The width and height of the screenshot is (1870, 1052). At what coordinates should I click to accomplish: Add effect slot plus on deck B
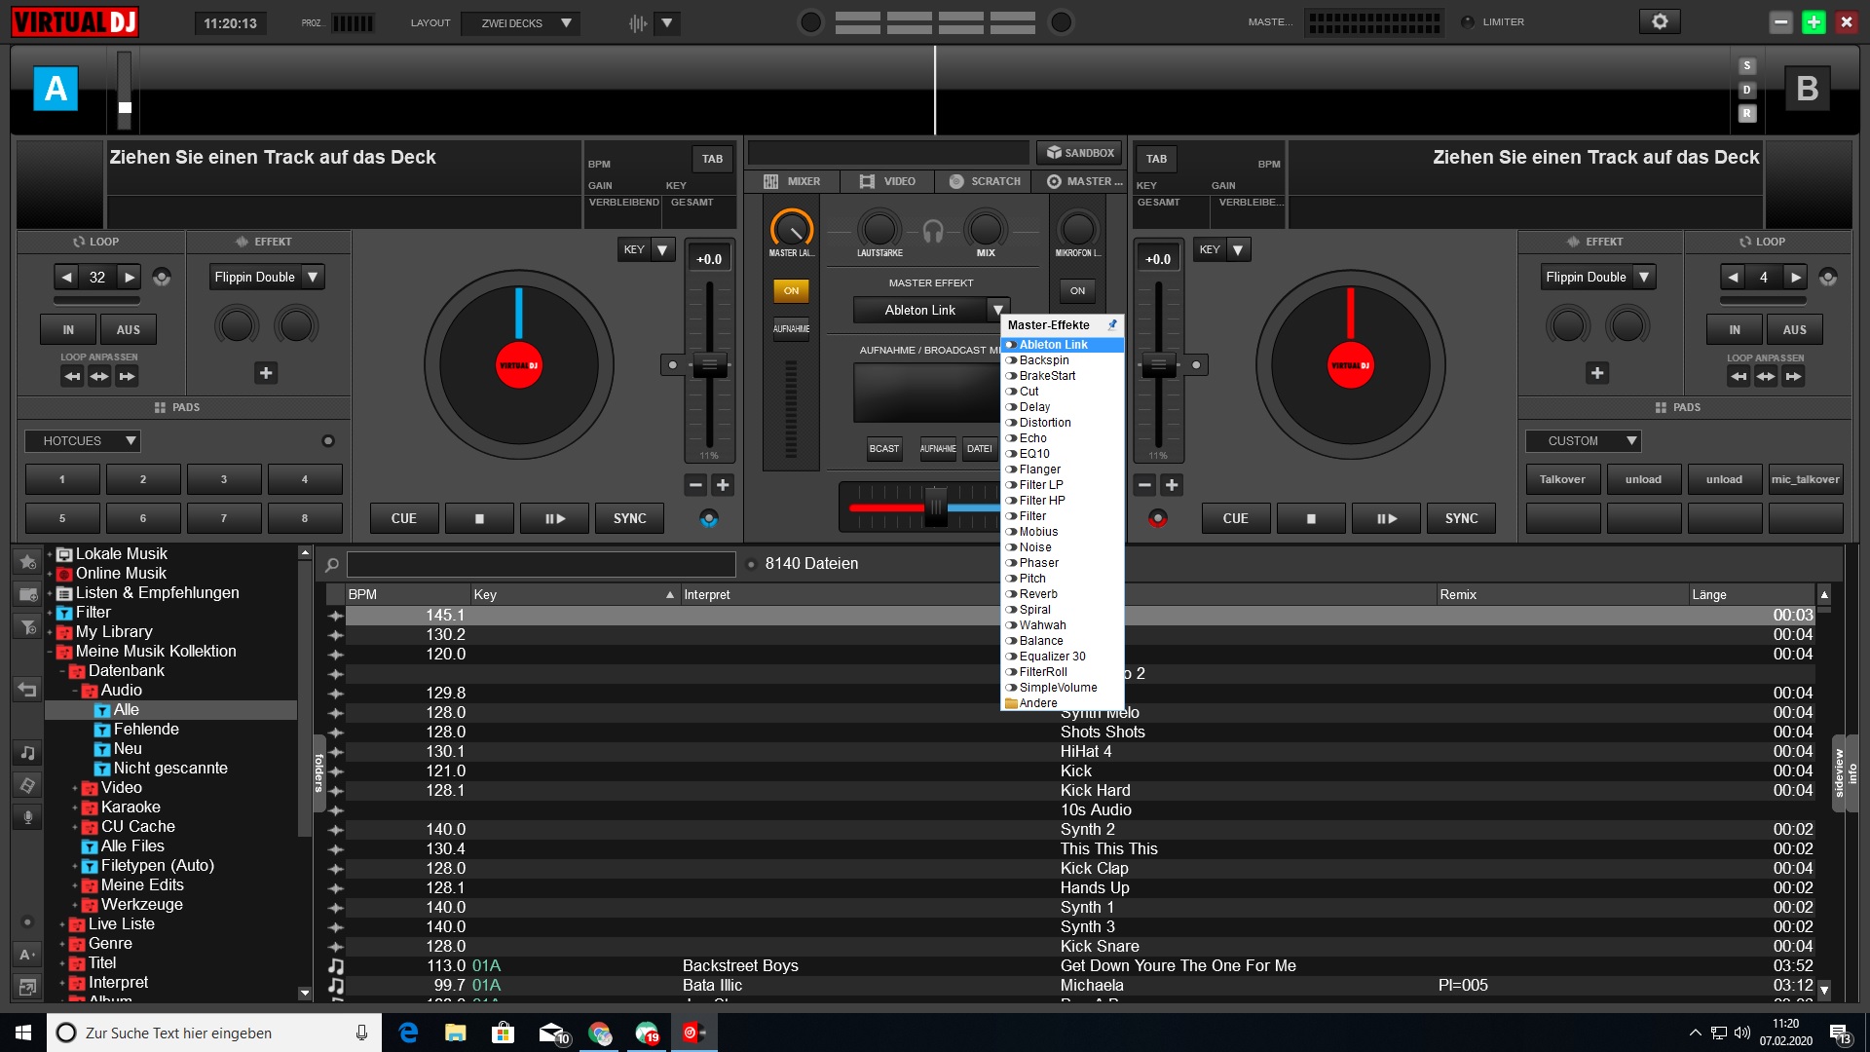1597,373
